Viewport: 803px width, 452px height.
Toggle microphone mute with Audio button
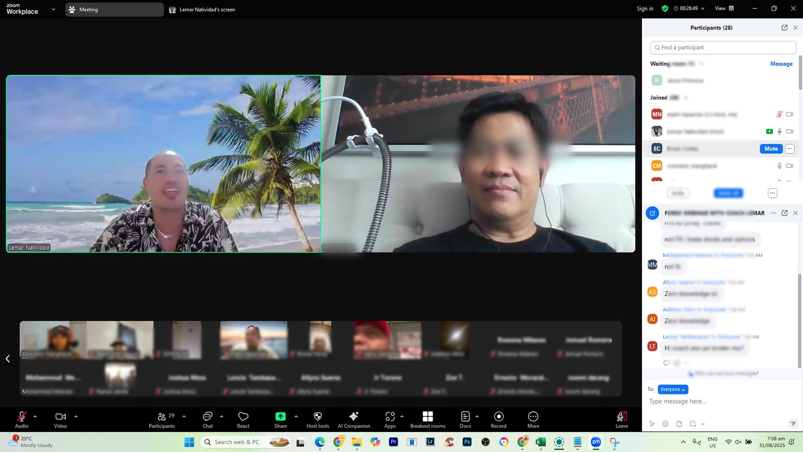click(22, 419)
